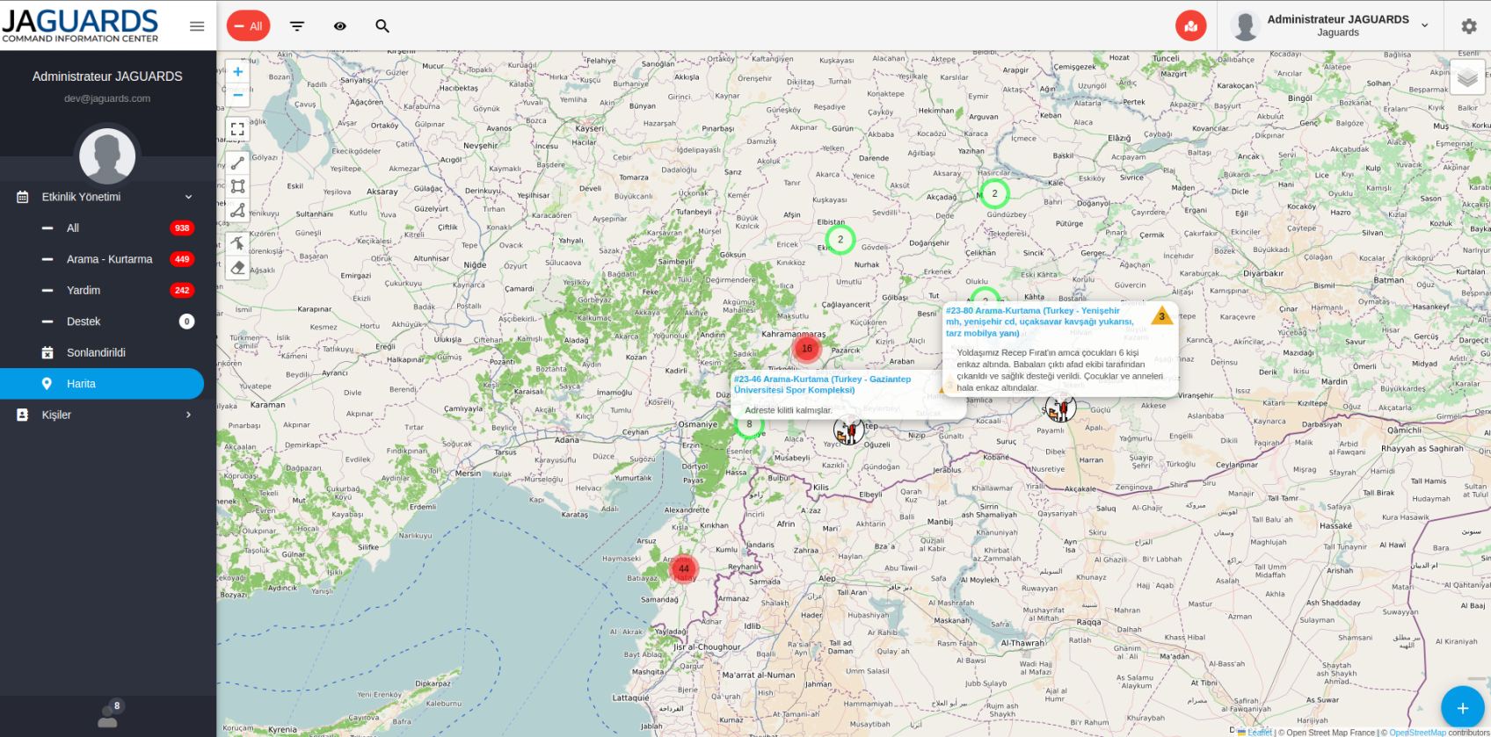
Task: Toggle the eye visibility icon
Action: click(x=340, y=26)
